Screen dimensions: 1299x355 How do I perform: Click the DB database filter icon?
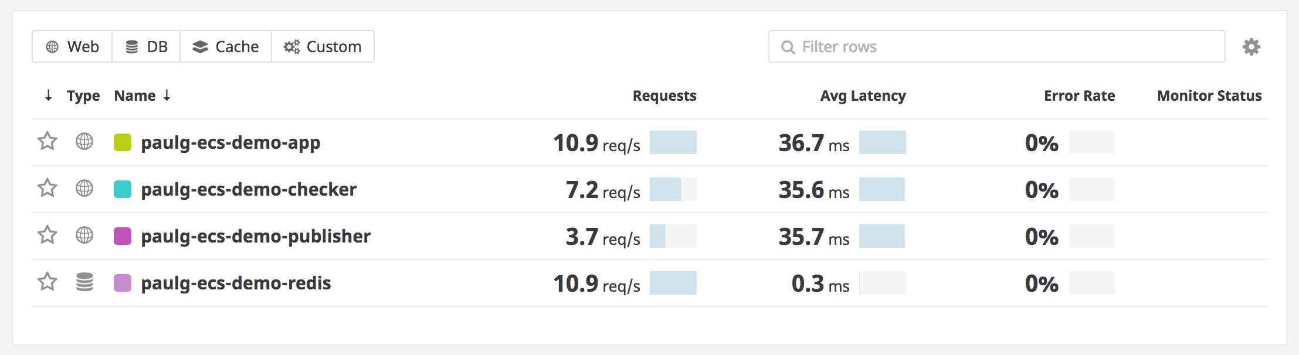(x=131, y=47)
